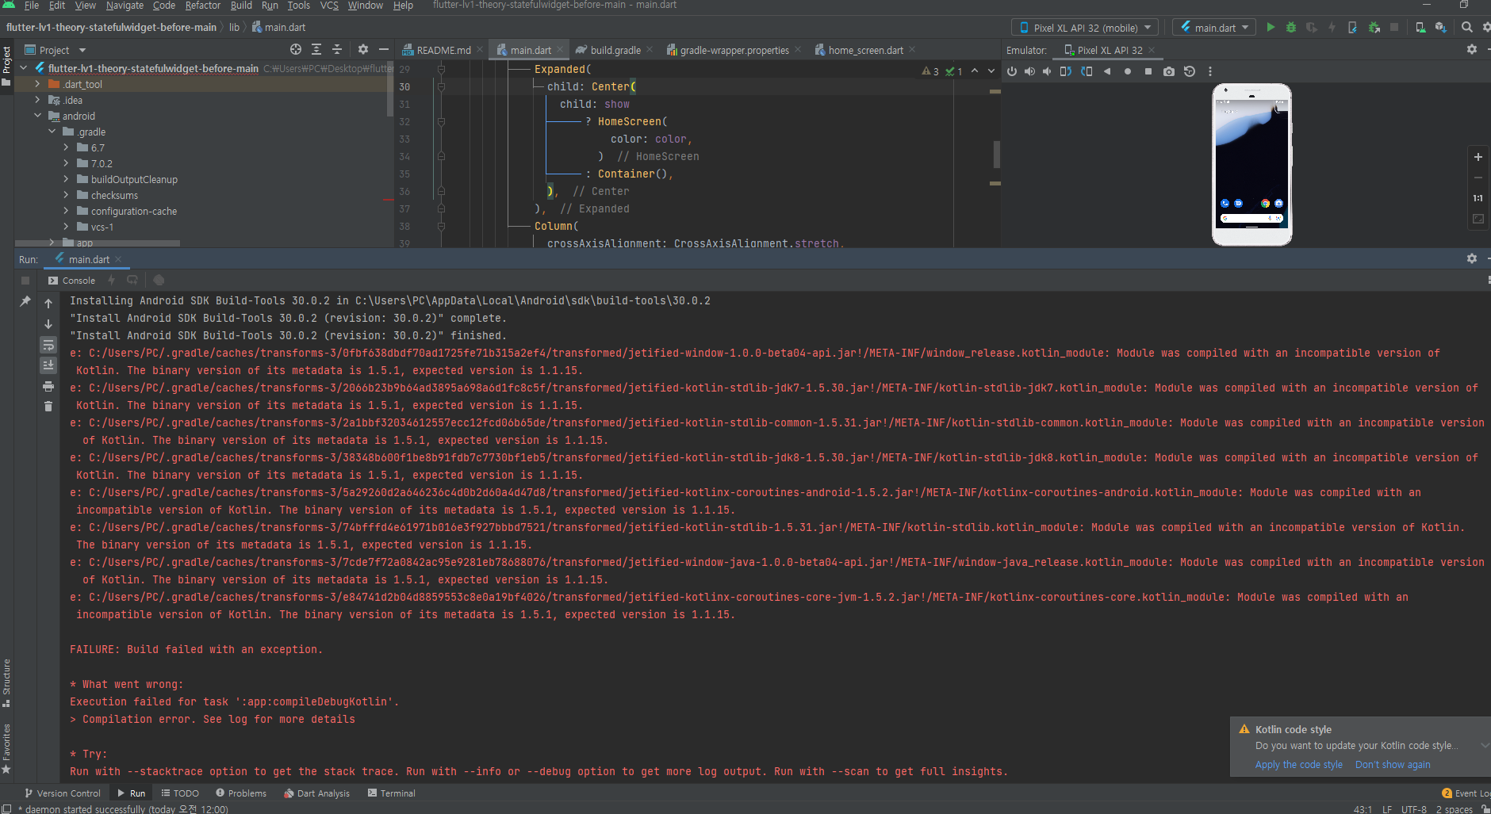
Task: Rotate emulator left
Action: [1066, 71]
